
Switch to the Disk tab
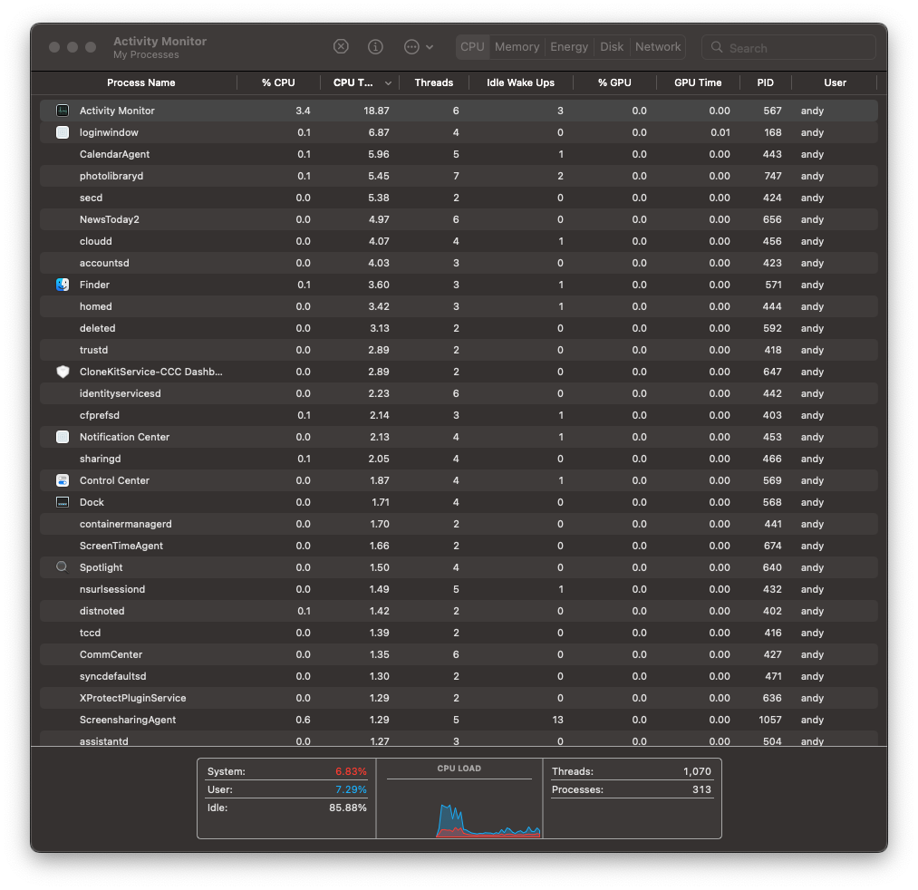click(x=612, y=47)
